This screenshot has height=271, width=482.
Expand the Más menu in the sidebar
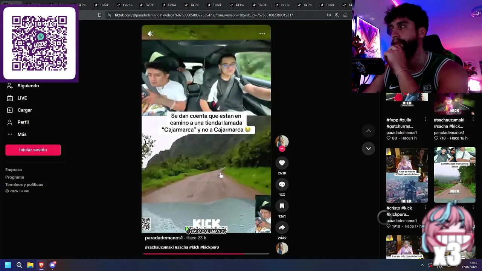click(x=17, y=134)
